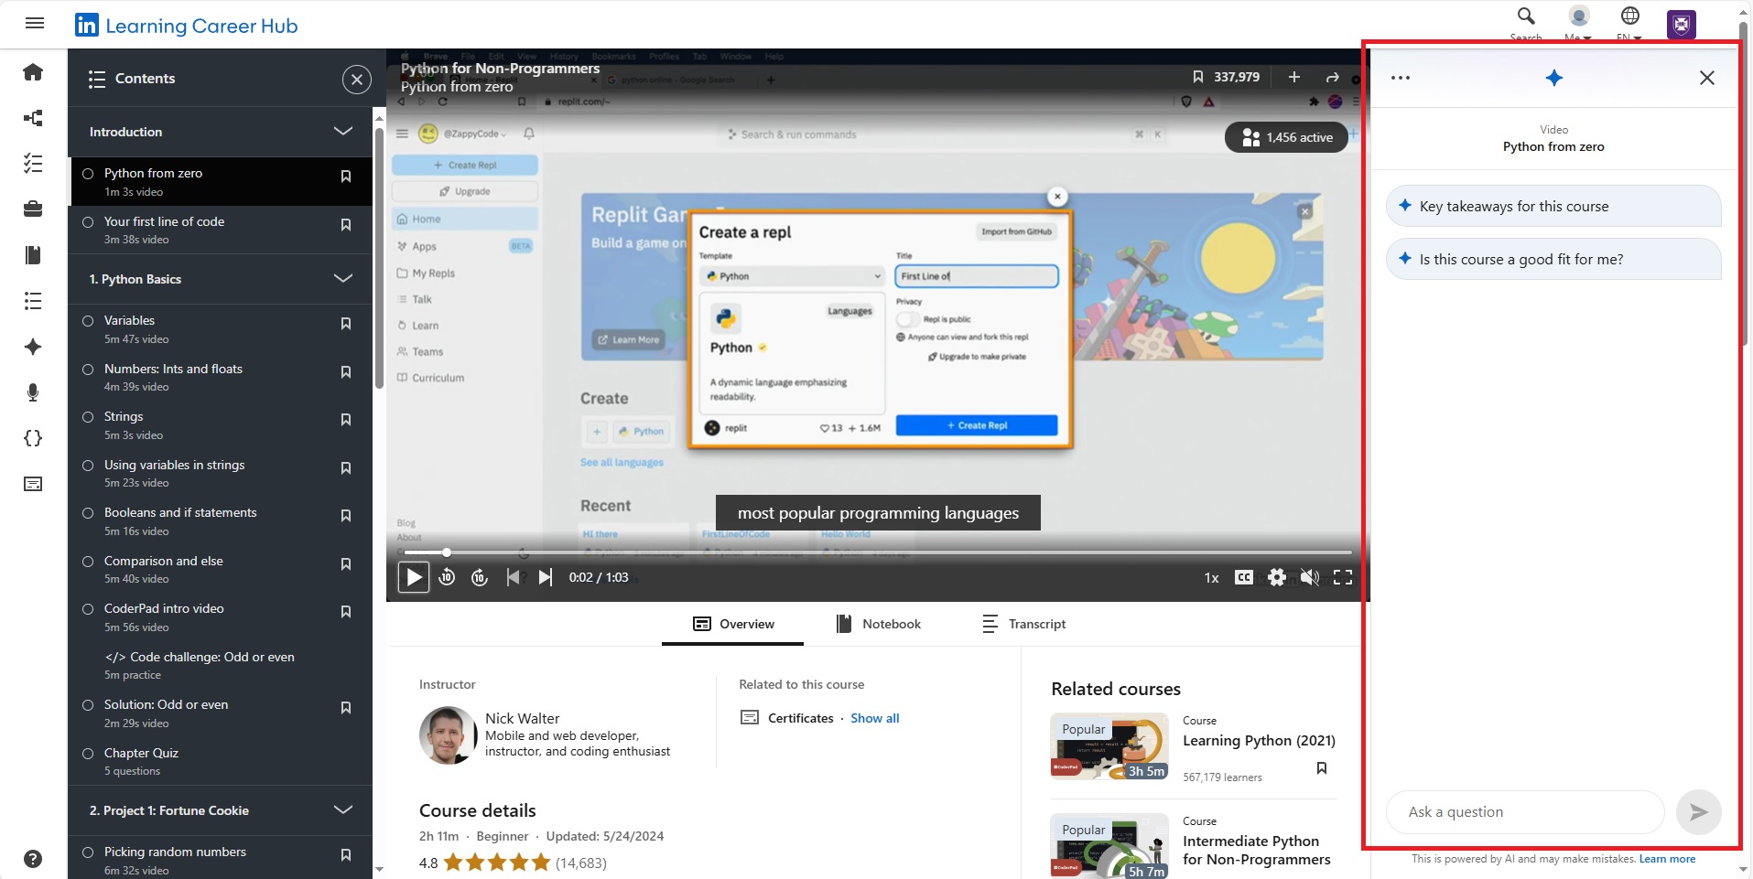This screenshot has width=1753, height=879.
Task: Select the code challenges icon in sidebar
Action: (x=33, y=438)
